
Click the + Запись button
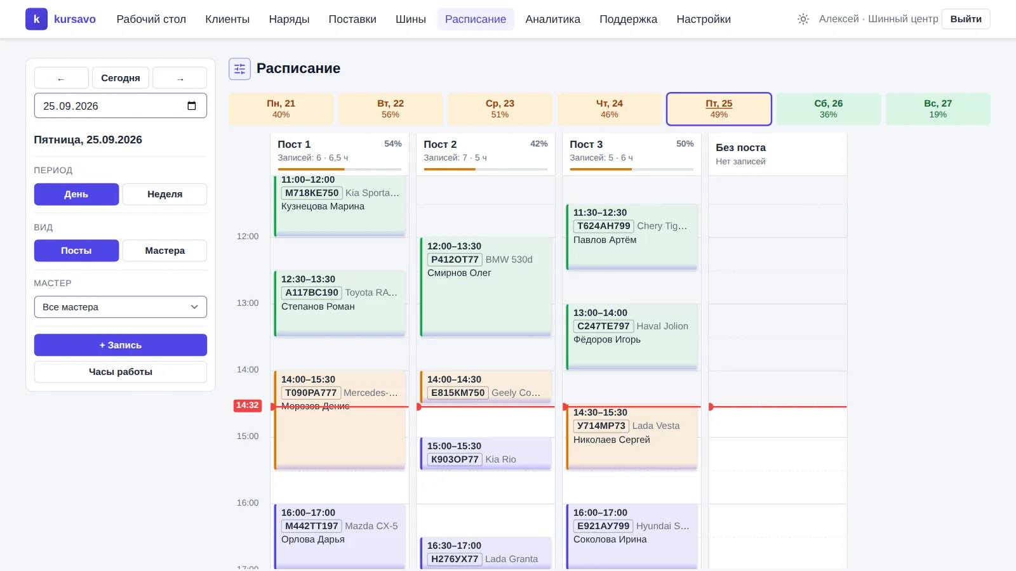click(x=121, y=345)
